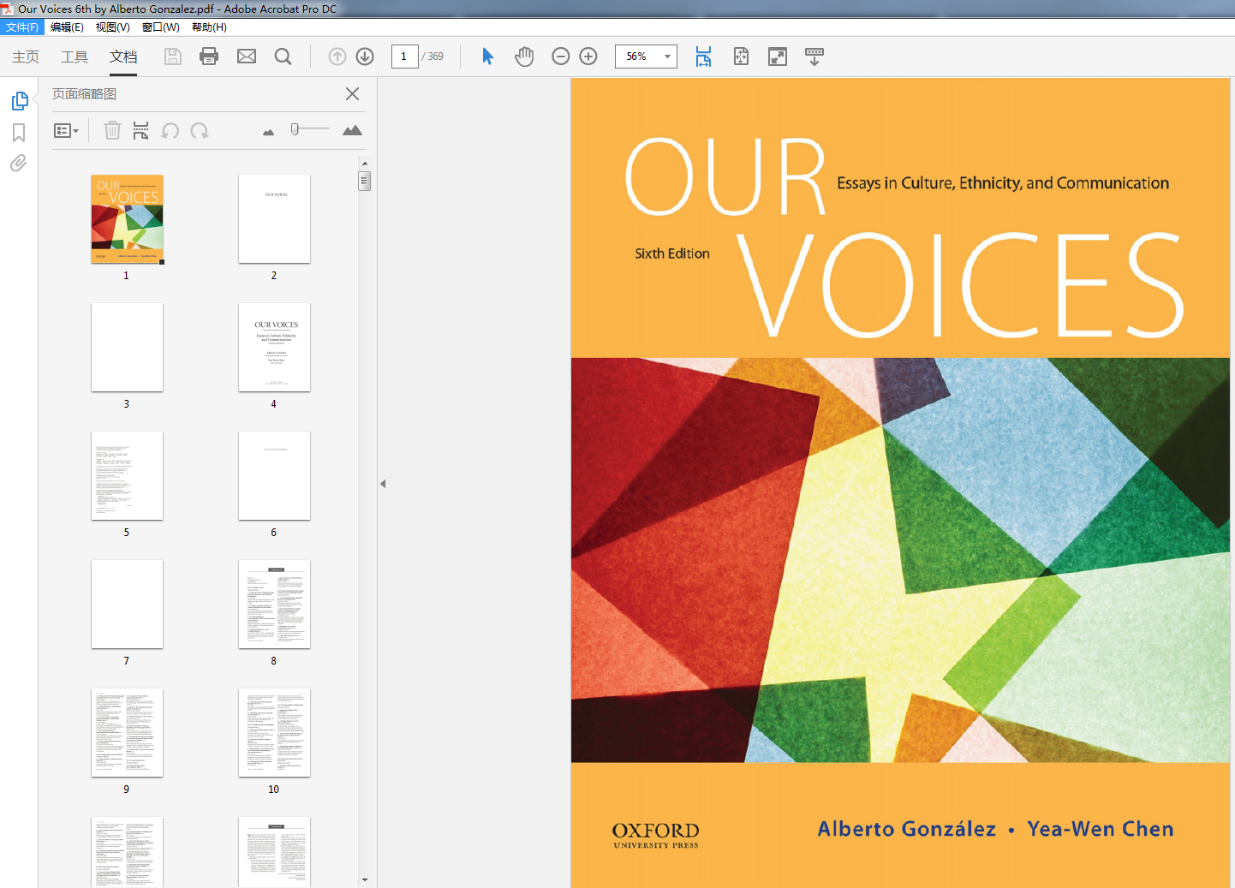Rotate pages counterclockwise
The height and width of the screenshot is (888, 1235).
[170, 131]
